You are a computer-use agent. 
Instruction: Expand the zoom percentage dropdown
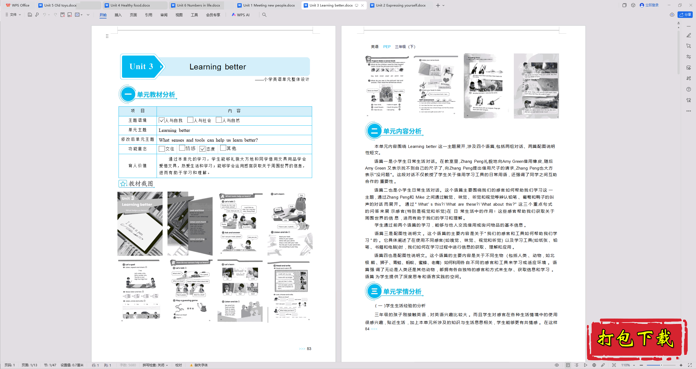coord(634,365)
